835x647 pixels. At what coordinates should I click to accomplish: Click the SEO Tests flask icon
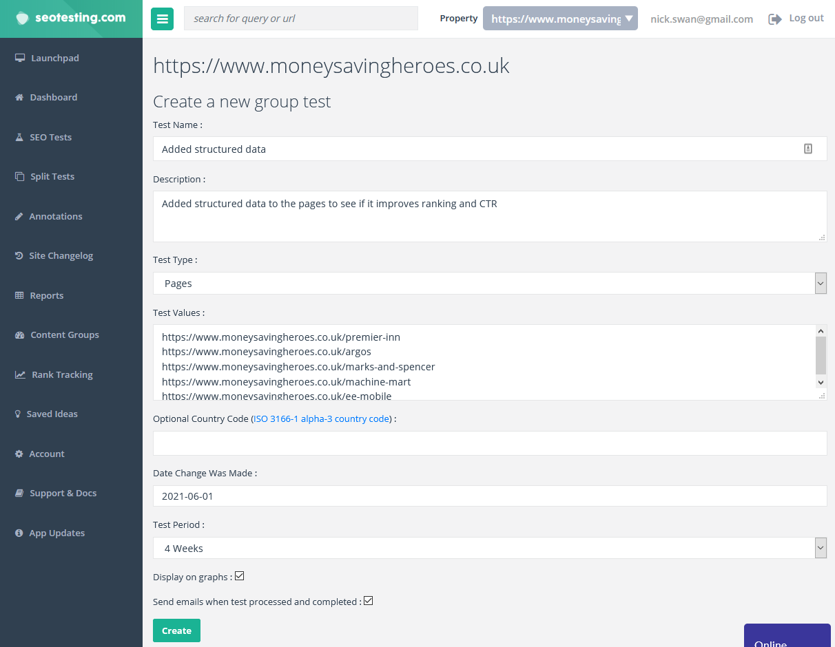tap(19, 137)
